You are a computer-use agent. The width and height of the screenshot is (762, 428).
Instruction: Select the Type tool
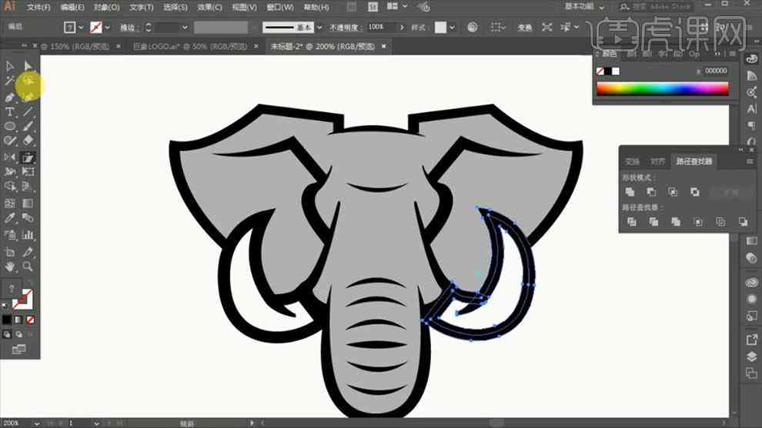(x=10, y=112)
